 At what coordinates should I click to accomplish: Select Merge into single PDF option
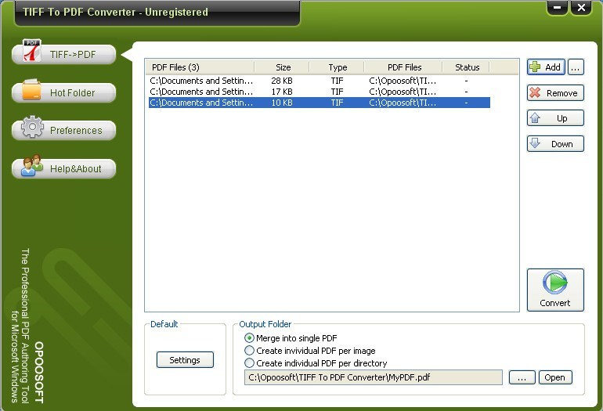pyautogui.click(x=291, y=338)
